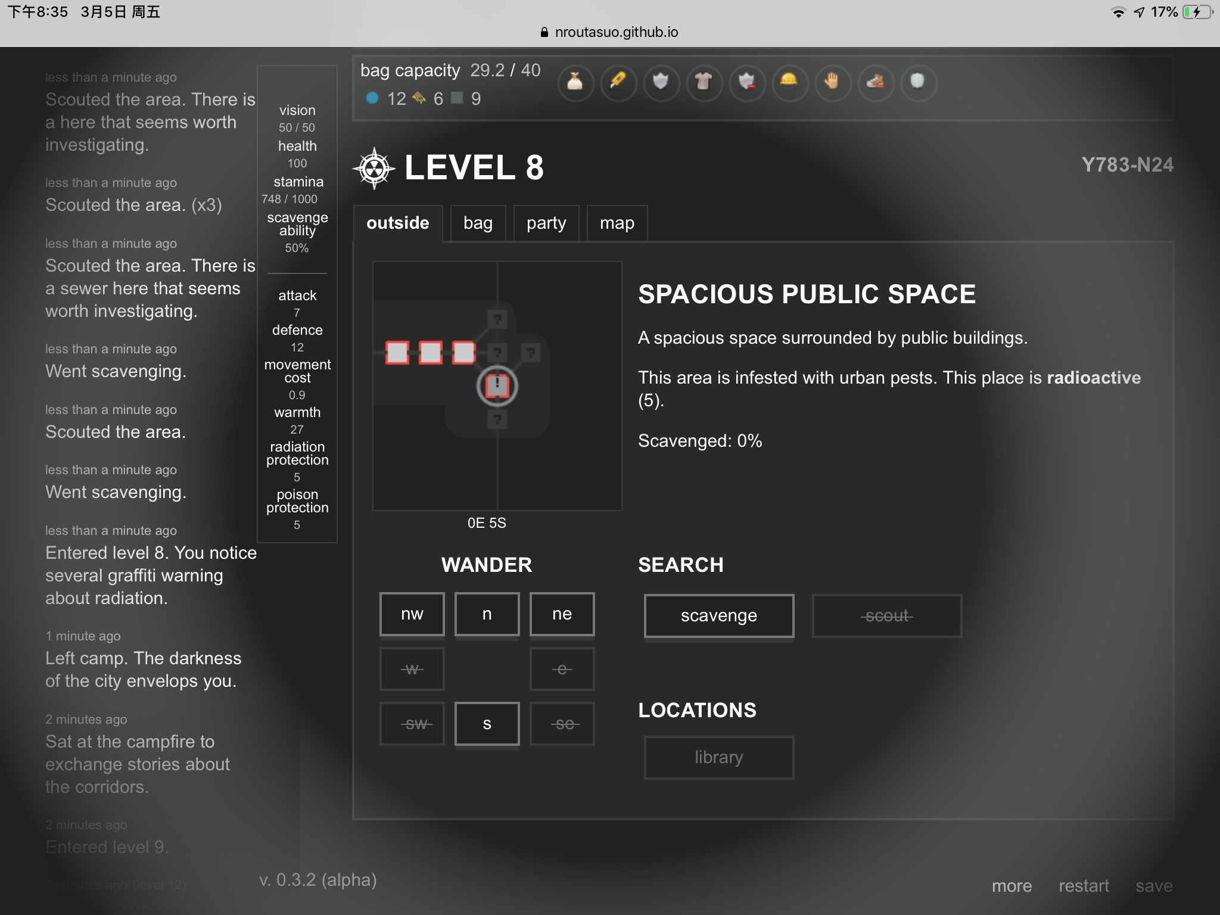The image size is (1220, 915).
Task: Click the hand gloves equipment icon
Action: pyautogui.click(x=833, y=82)
